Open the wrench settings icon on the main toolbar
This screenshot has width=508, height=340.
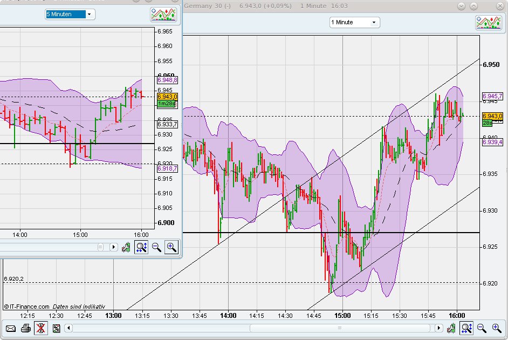coord(452,328)
